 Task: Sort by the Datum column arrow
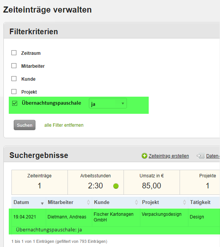(42, 204)
